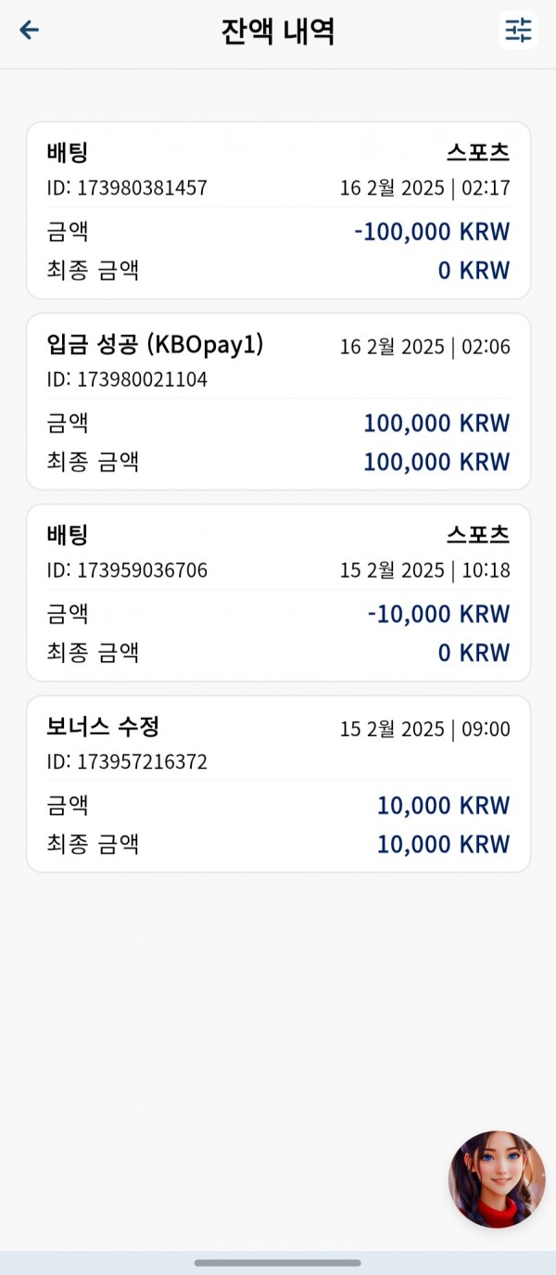Tap deposit ID 173980021104
This screenshot has height=1275, width=556.
click(x=127, y=379)
